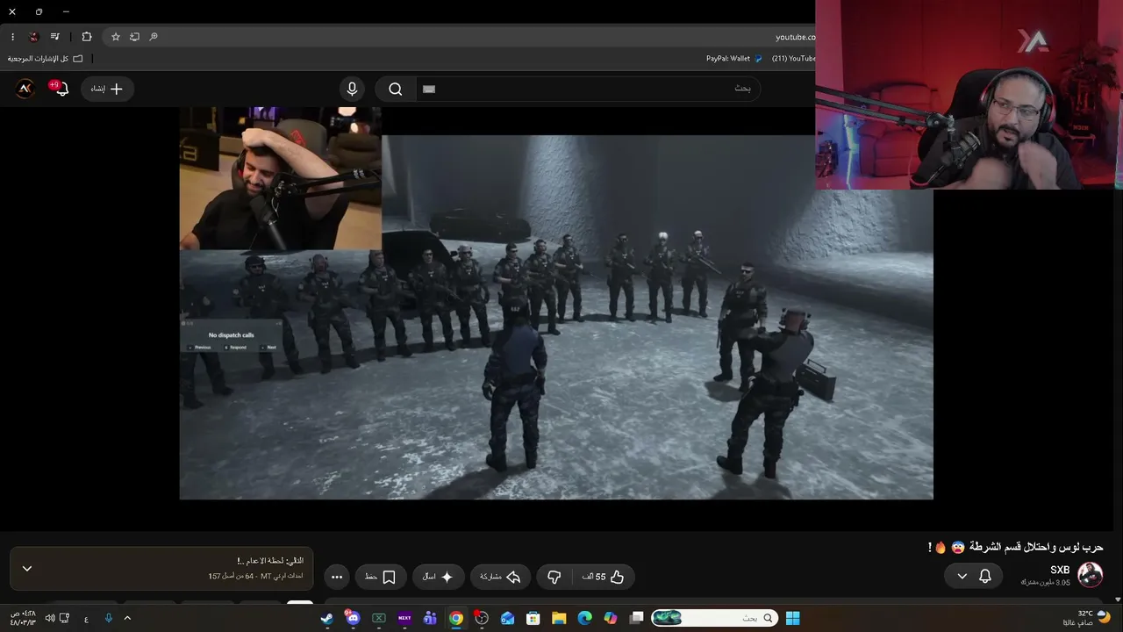Open the red circular app on taskbar
This screenshot has width=1123, height=632.
(x=482, y=618)
